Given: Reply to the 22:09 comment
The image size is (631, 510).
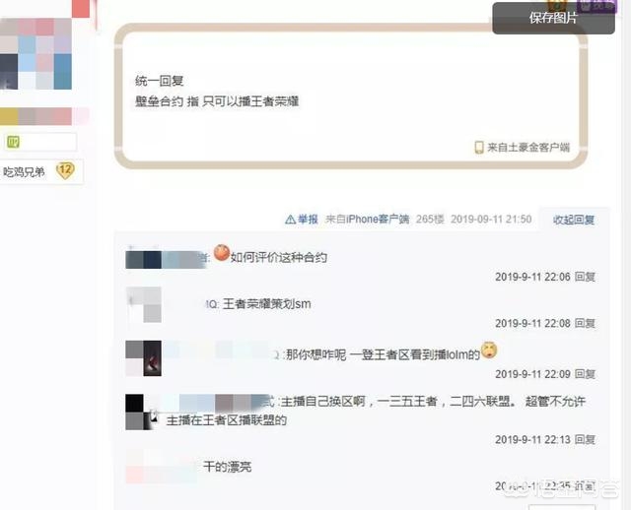Looking at the screenshot, I should [x=585, y=374].
